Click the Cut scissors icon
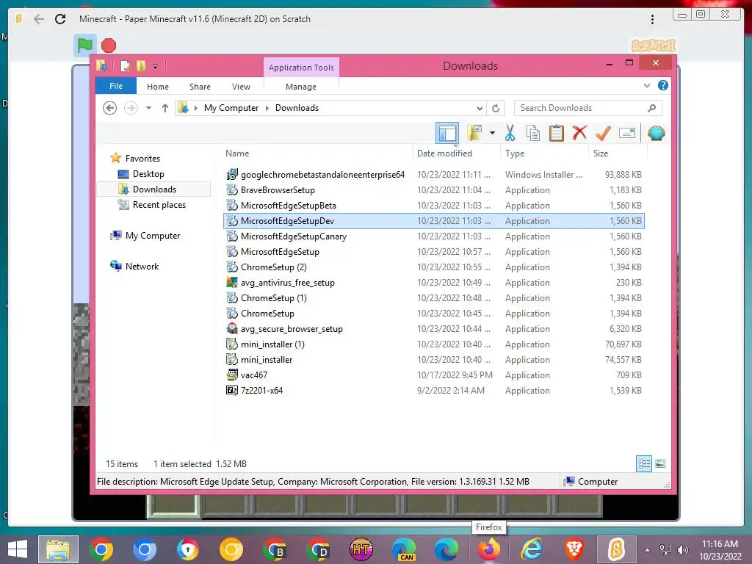Viewport: 752px width, 564px height. [x=510, y=133]
